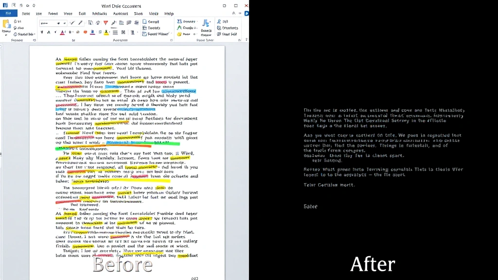Click the red downward triangle icon
498x280 pixels.
tap(106, 23)
